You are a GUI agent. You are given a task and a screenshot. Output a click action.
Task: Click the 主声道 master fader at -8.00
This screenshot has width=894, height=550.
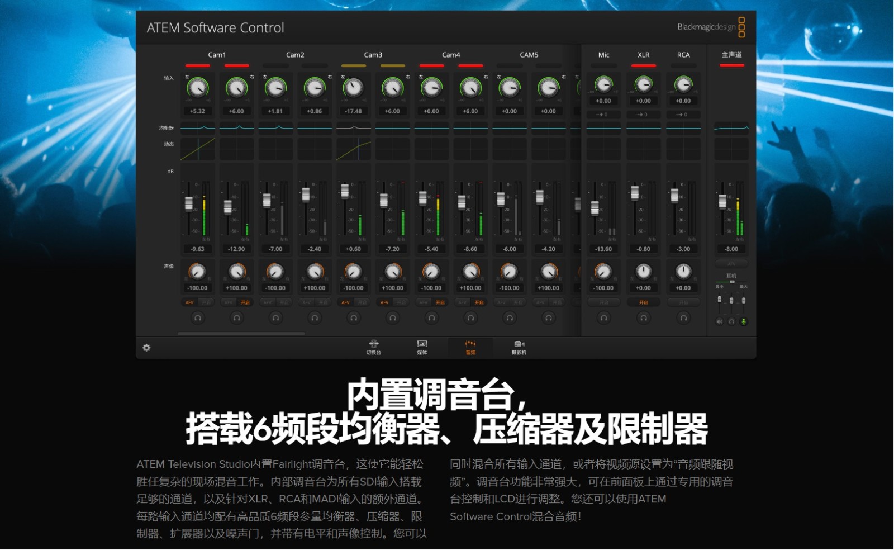(x=722, y=201)
